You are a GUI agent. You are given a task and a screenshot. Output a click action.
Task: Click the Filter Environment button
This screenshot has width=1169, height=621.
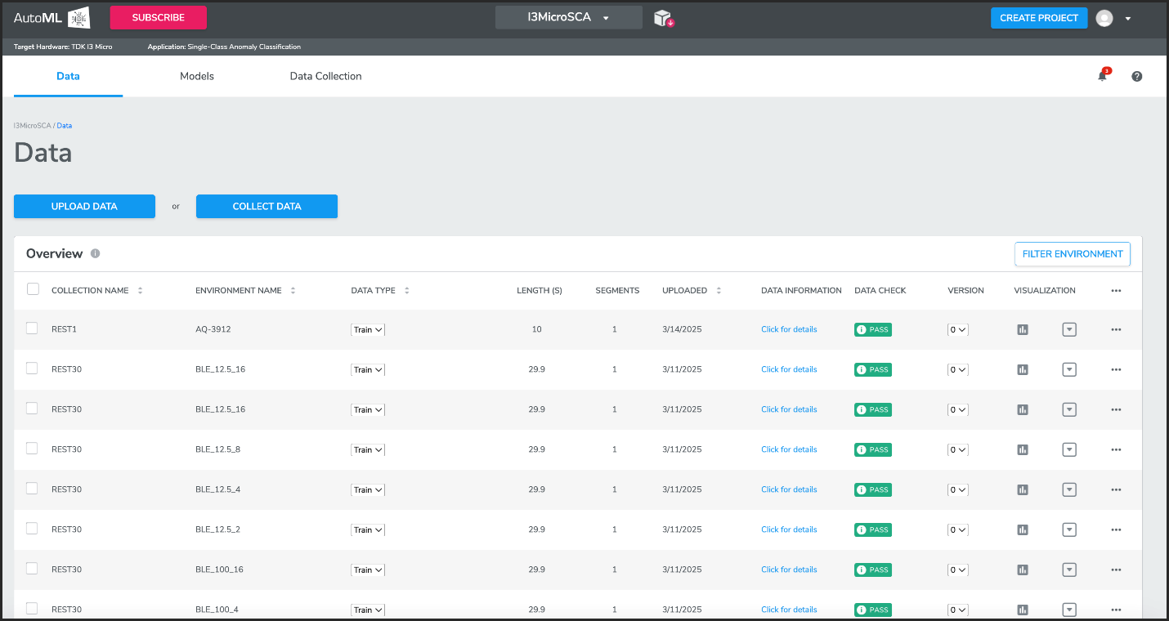tap(1073, 254)
